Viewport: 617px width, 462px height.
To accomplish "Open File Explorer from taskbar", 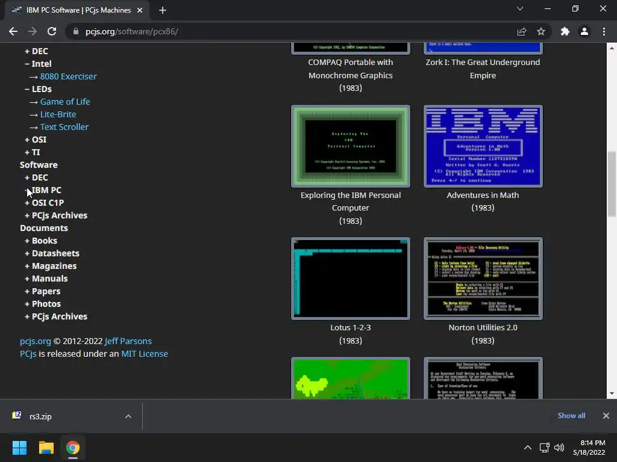I will pyautogui.click(x=46, y=448).
